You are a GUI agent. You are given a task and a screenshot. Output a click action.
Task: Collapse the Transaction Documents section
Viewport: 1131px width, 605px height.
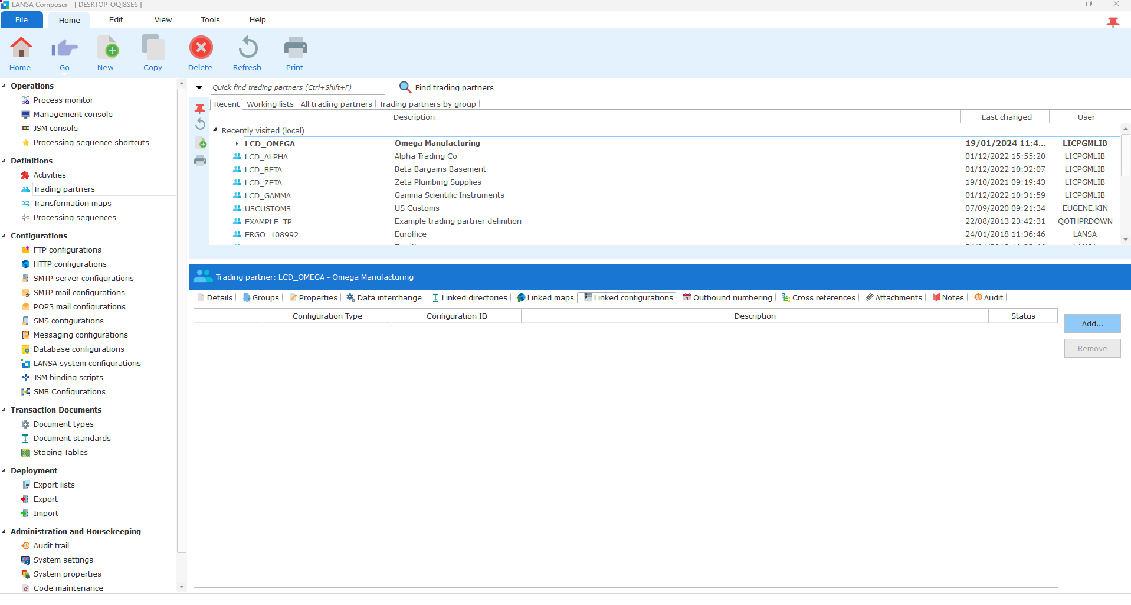pyautogui.click(x=4, y=410)
